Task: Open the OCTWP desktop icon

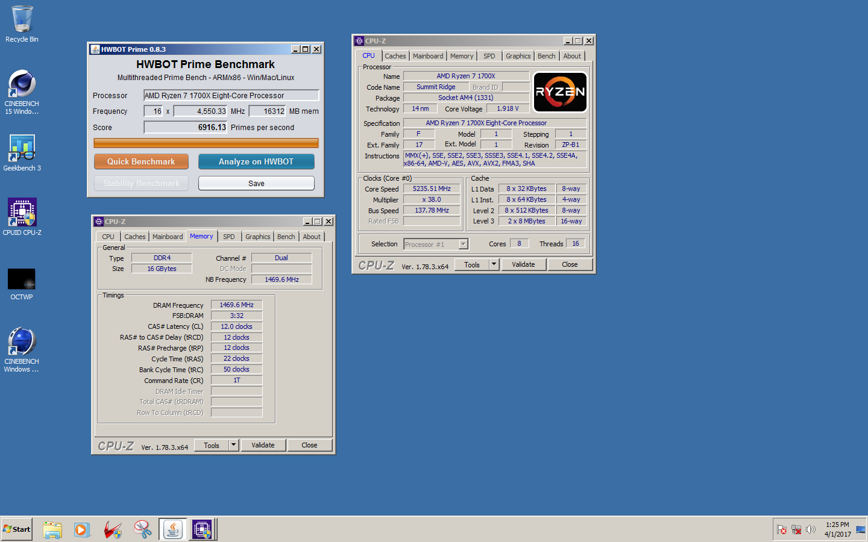Action: click(x=22, y=284)
